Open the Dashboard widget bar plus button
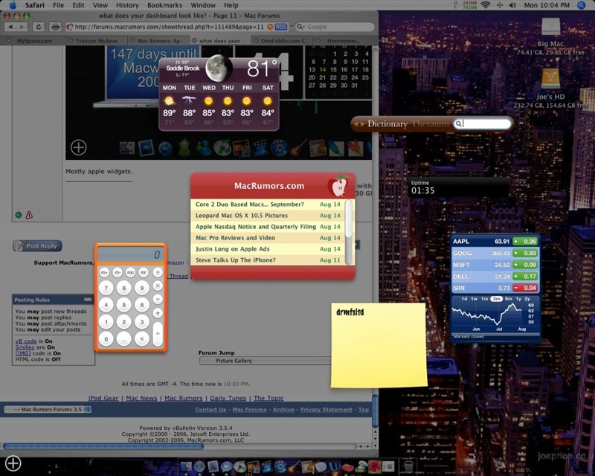This screenshot has width=595, height=476. pos(13,463)
